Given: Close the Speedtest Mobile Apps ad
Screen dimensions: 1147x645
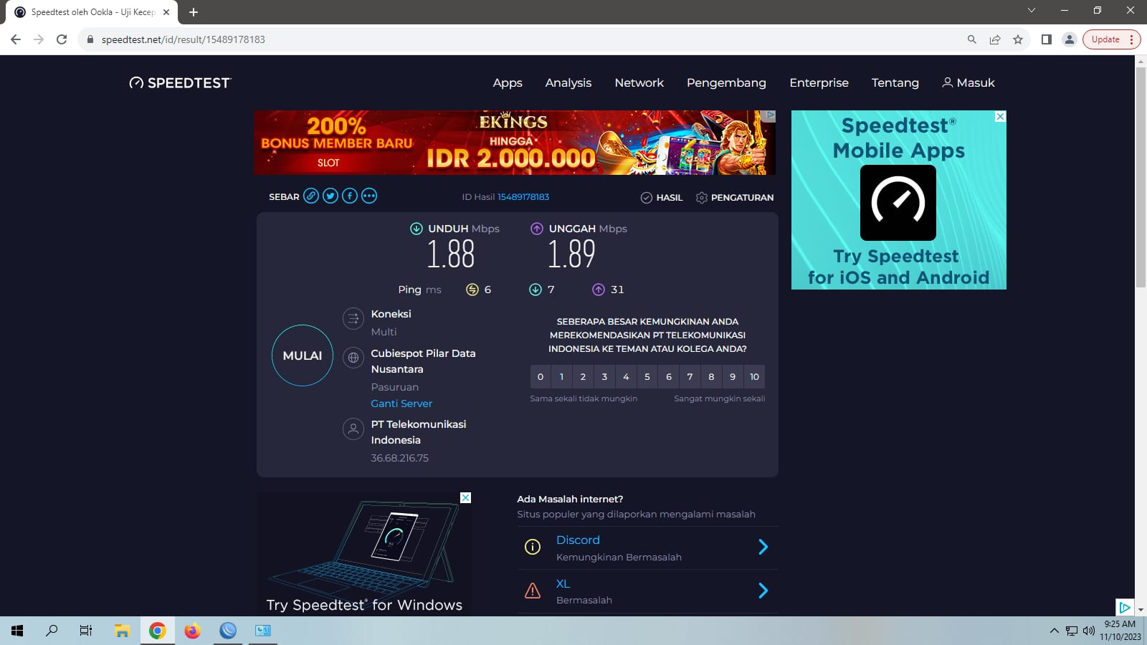Looking at the screenshot, I should (1000, 116).
